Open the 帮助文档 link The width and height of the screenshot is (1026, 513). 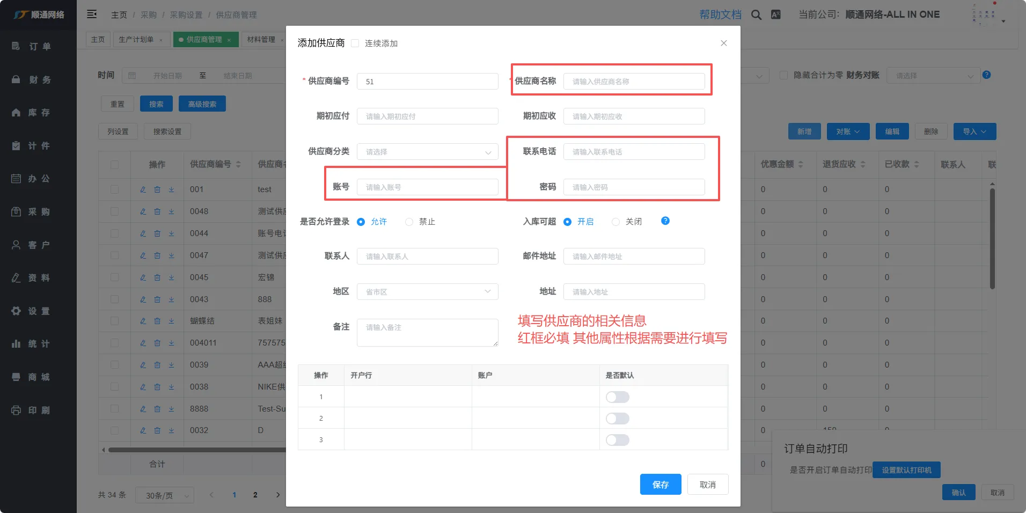(720, 15)
